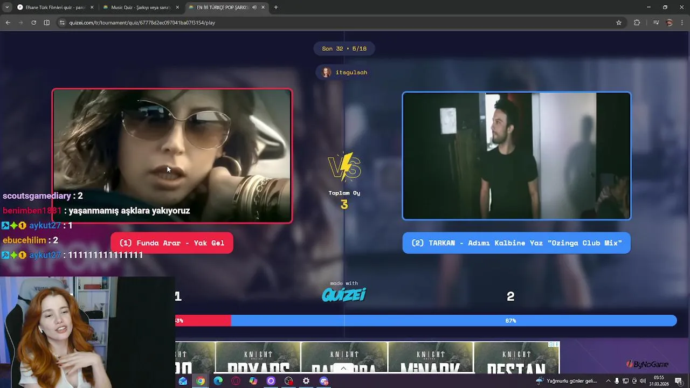The image size is (690, 388).
Task: Select the EN İYİ TÜRKÇE POP ŞARKISI tab
Action: coord(226,8)
